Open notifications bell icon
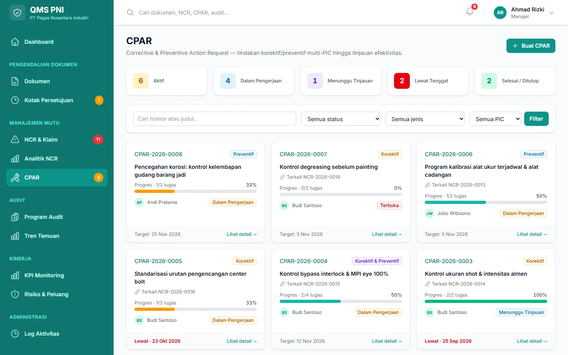 (x=470, y=12)
